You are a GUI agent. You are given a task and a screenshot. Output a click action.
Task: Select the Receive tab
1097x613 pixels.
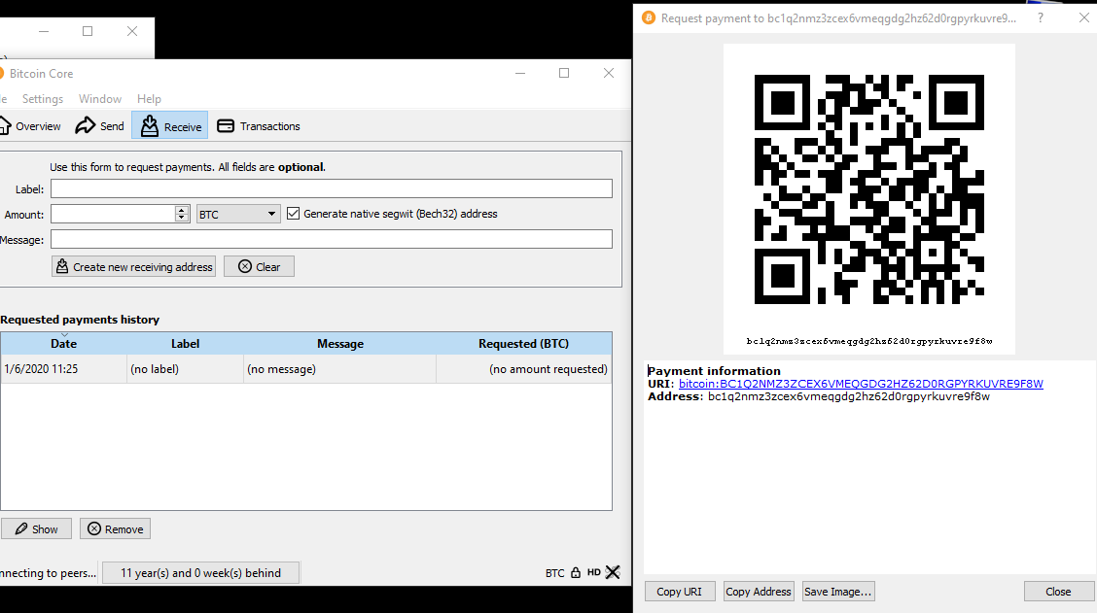click(170, 126)
